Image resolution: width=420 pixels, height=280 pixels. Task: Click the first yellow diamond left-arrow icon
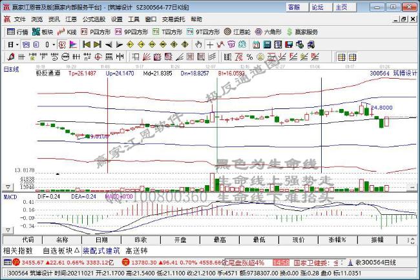coord(130,45)
